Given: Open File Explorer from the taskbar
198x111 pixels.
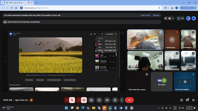Looking at the screenshot, I should [93, 108].
